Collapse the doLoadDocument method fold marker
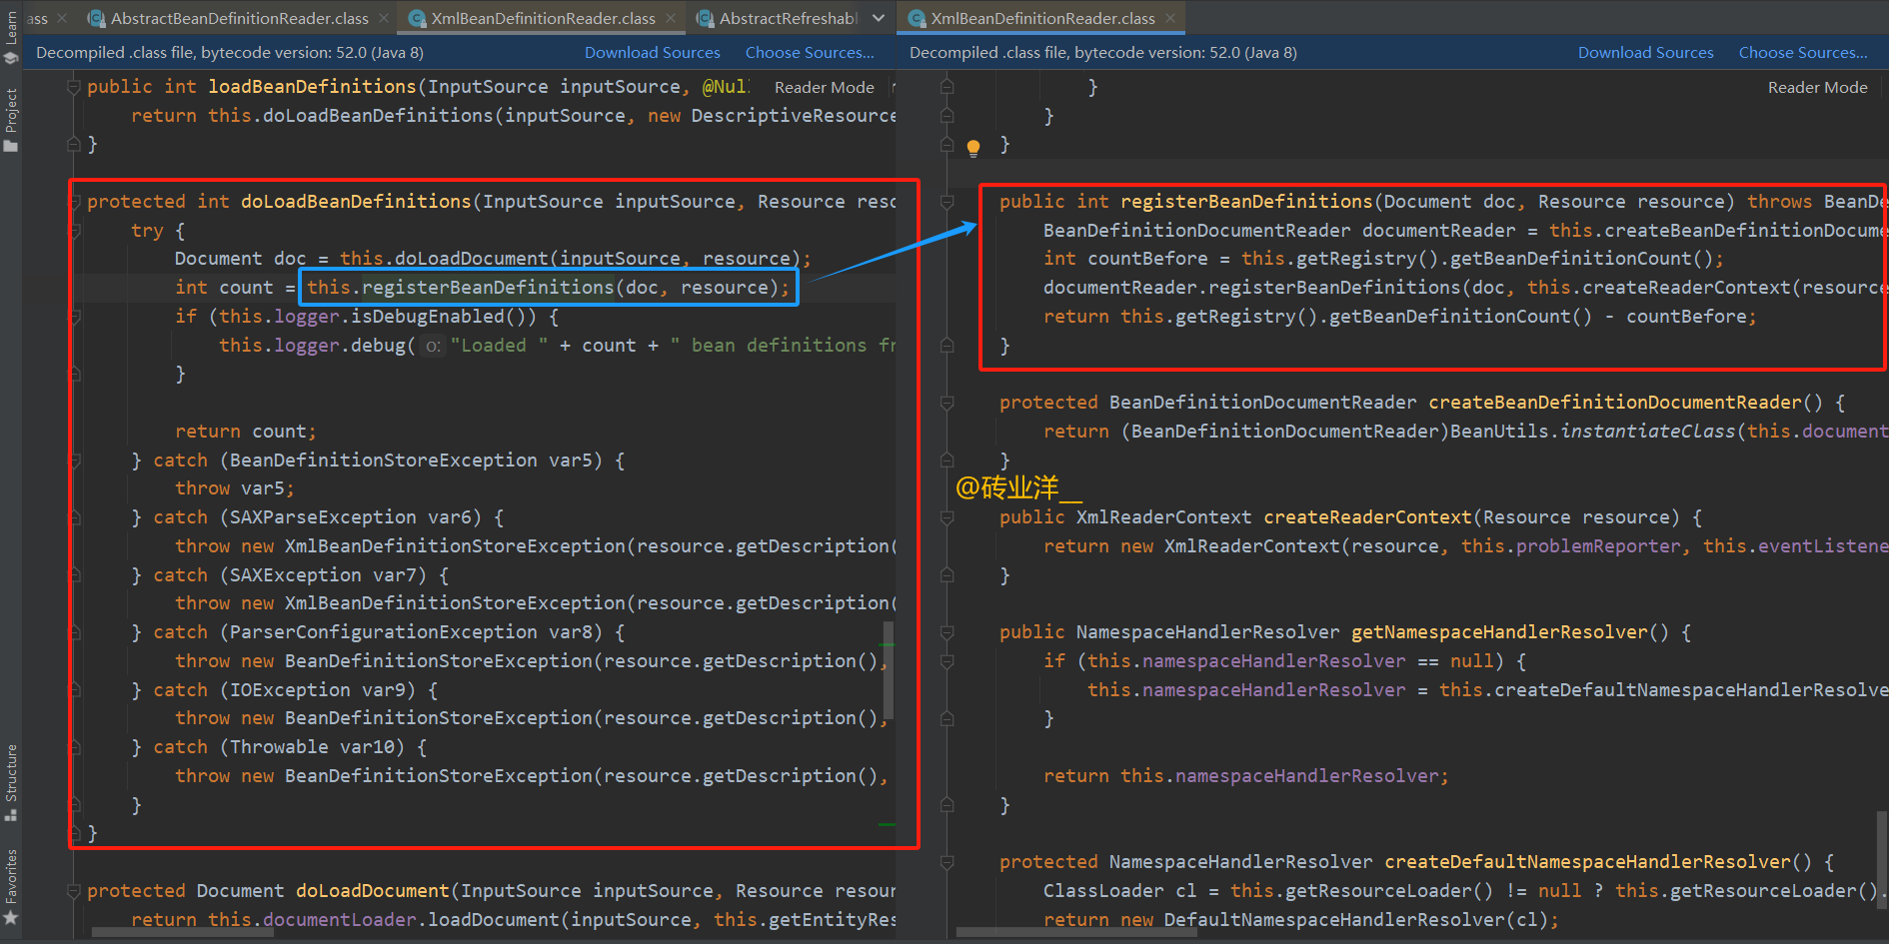The image size is (1889, 944). tap(73, 891)
